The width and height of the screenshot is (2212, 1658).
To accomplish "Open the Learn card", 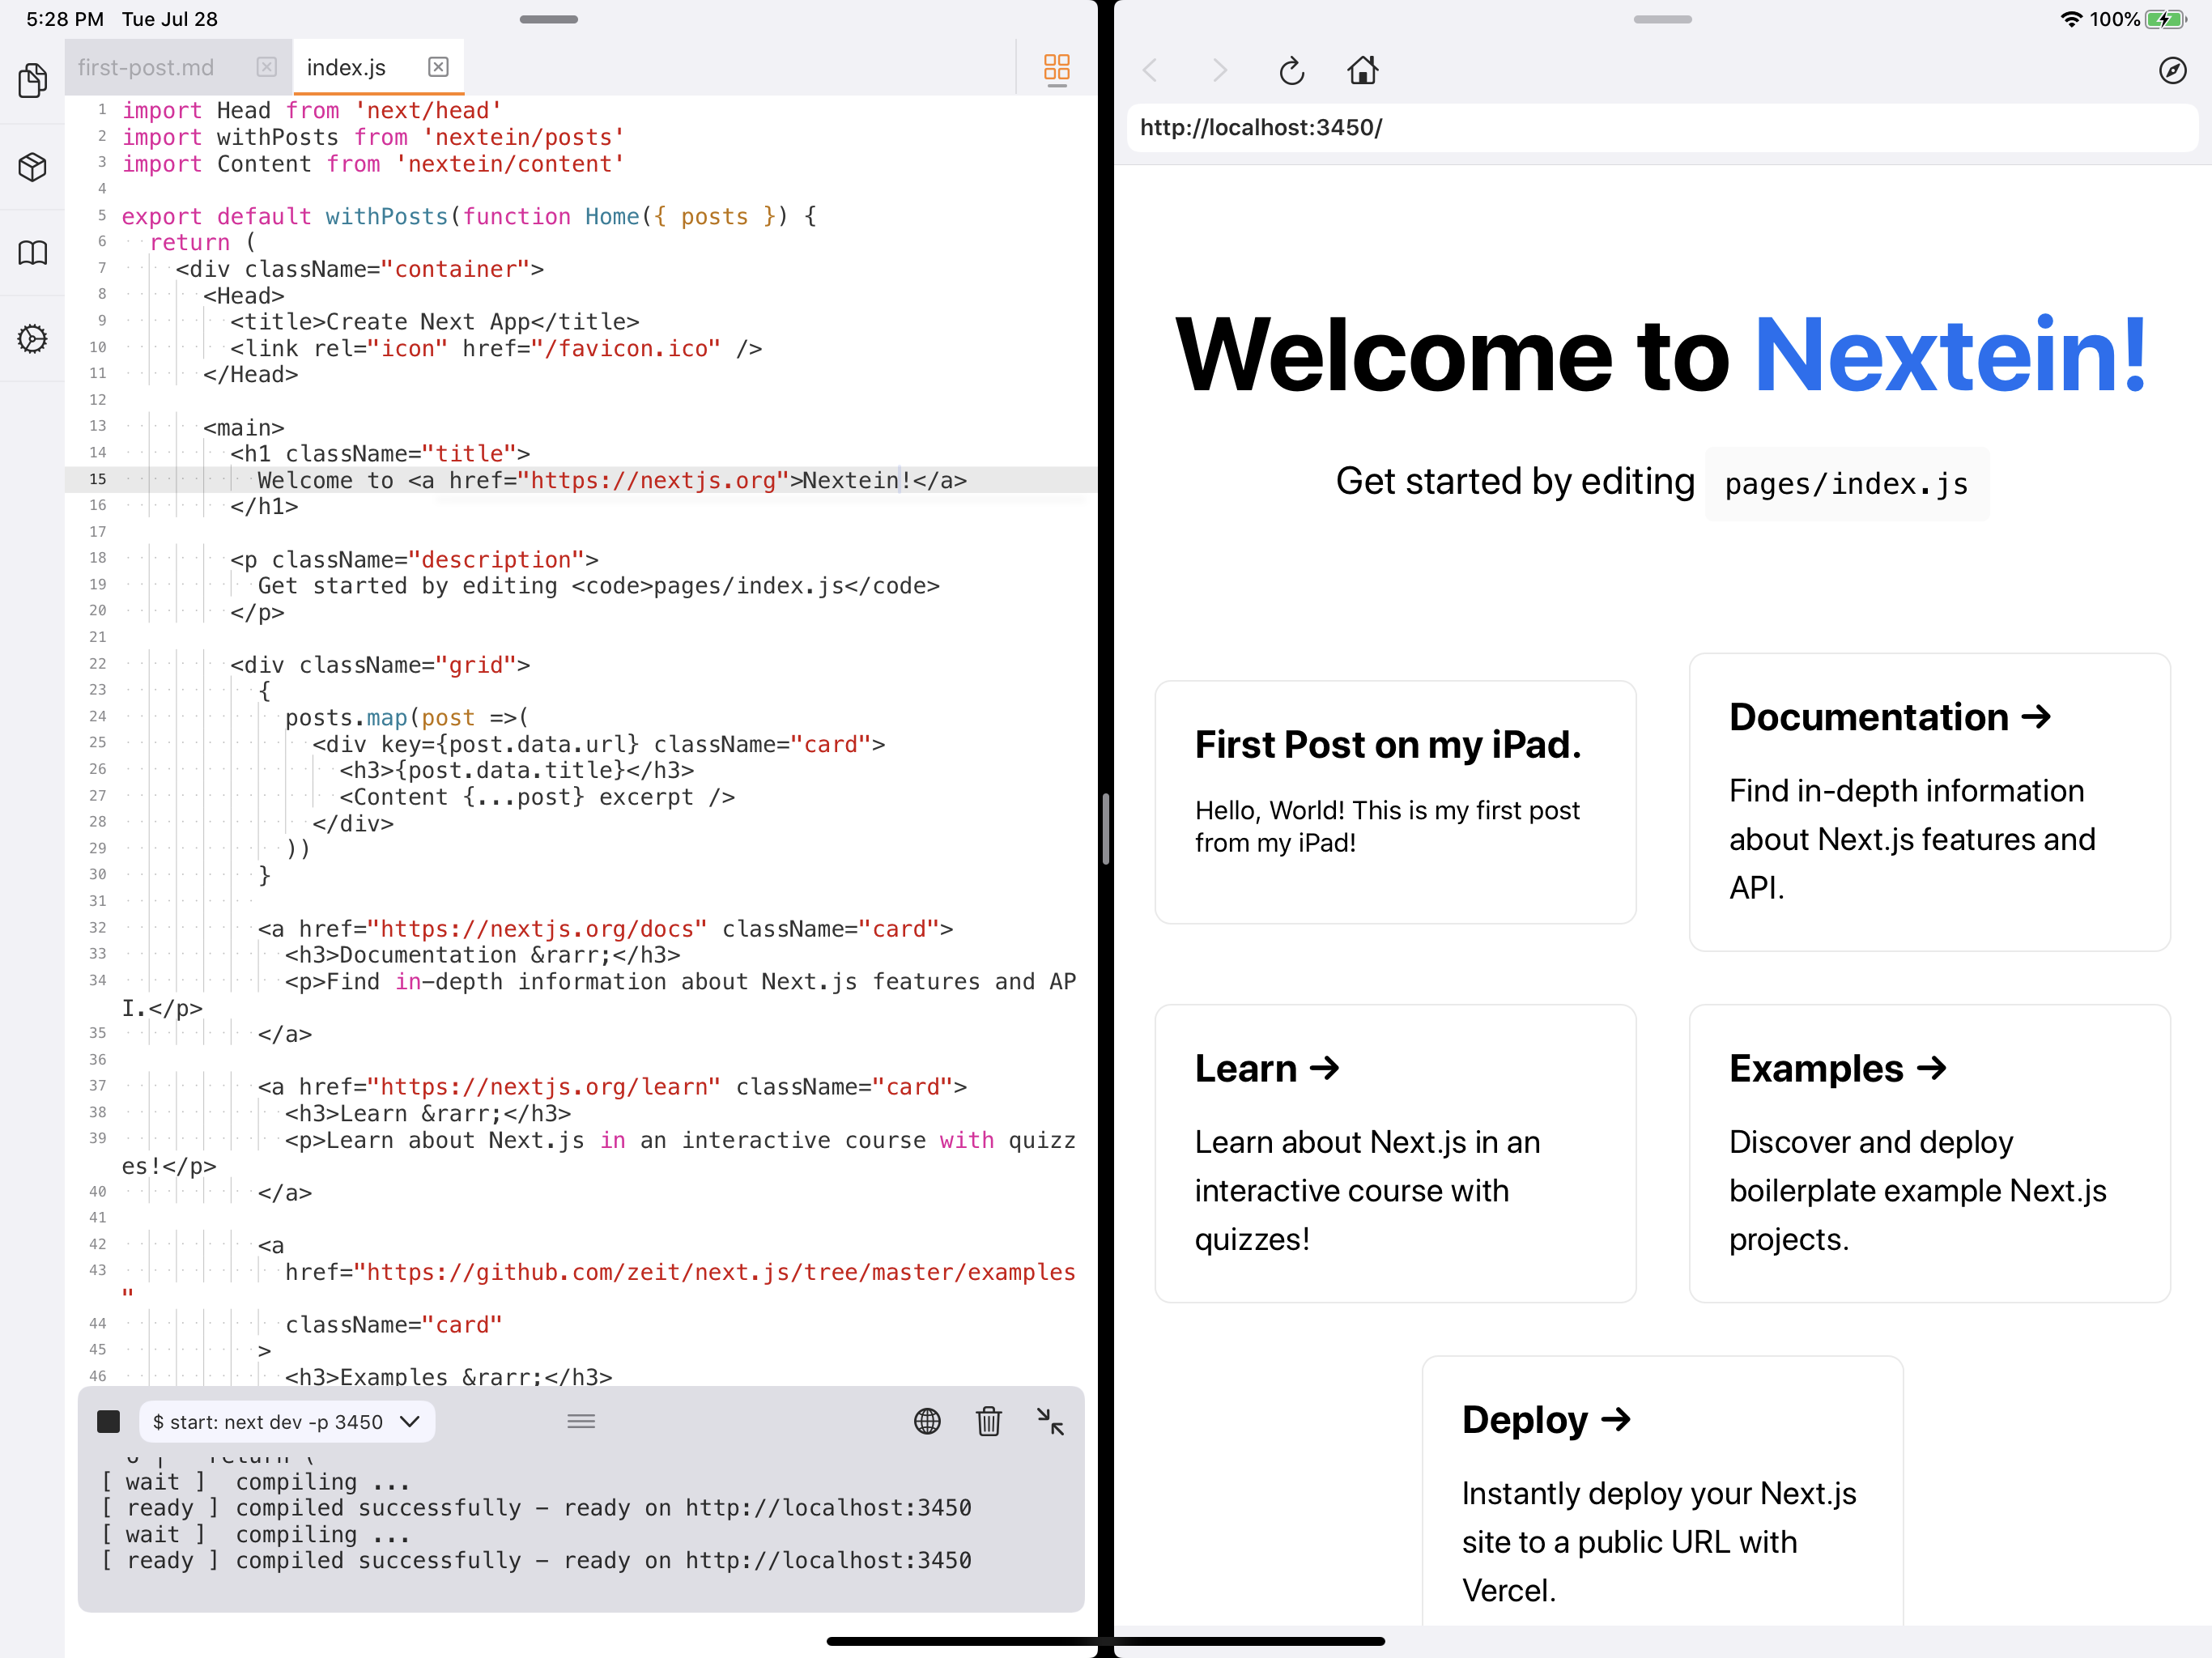I will coord(1395,1153).
